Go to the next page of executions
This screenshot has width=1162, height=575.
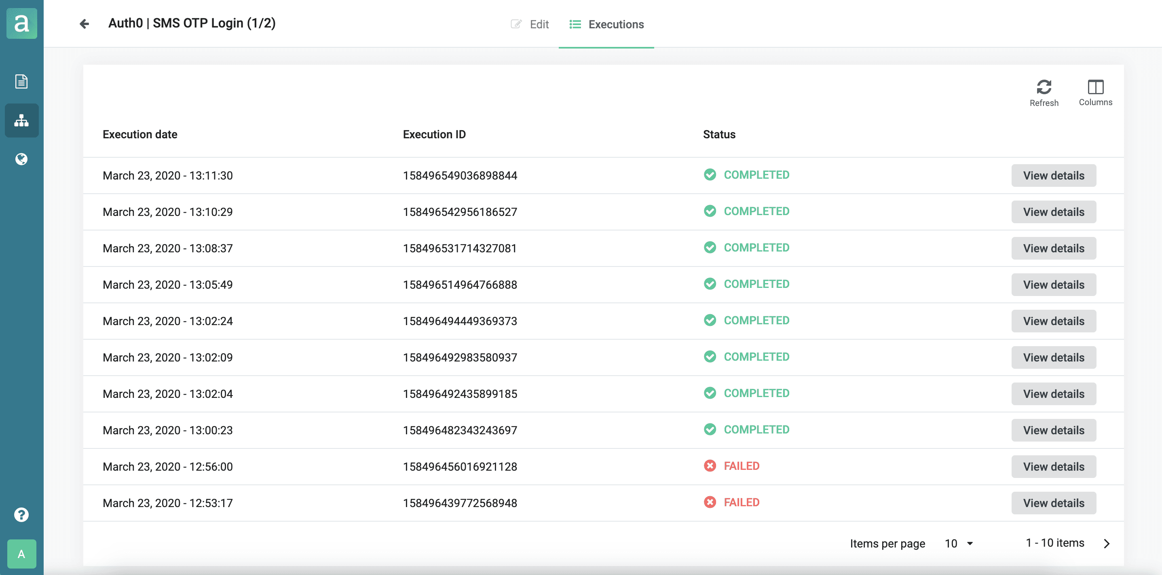tap(1107, 543)
